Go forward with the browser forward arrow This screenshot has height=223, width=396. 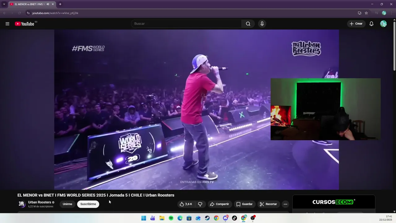(12, 13)
